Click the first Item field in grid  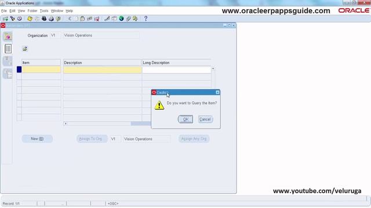tap(41, 69)
